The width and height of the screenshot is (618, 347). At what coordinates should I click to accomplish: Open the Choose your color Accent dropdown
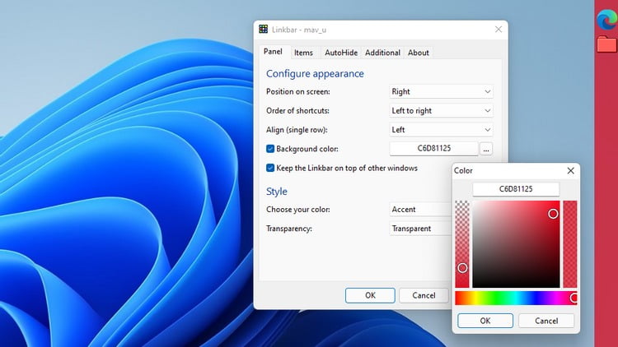click(420, 210)
